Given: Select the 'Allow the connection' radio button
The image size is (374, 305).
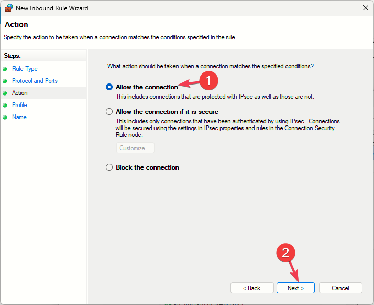Looking at the screenshot, I should (x=109, y=87).
